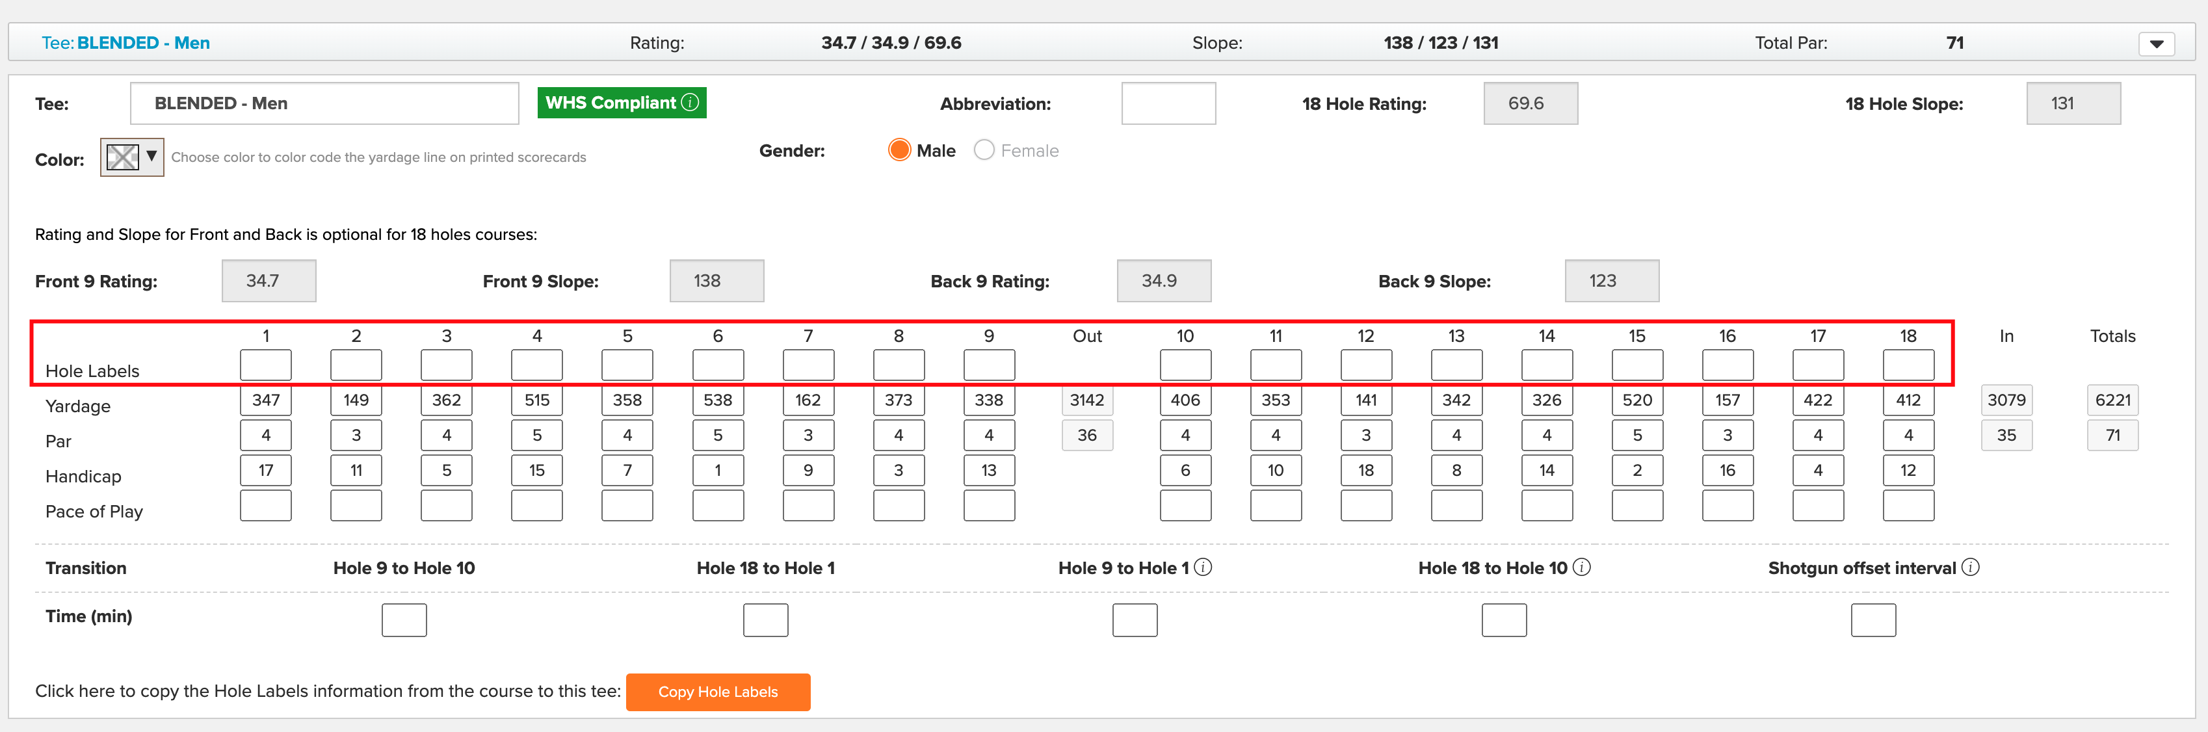Click hole 4 handicap field 15
This screenshot has width=2208, height=732.
click(536, 471)
